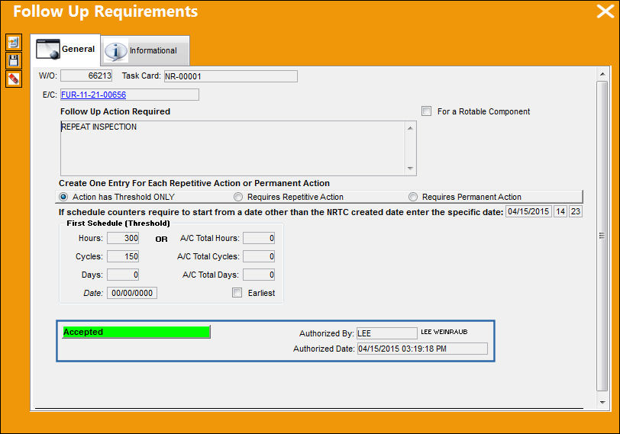Select Action has Threshold ONLY option
The image size is (620, 434).
click(63, 197)
